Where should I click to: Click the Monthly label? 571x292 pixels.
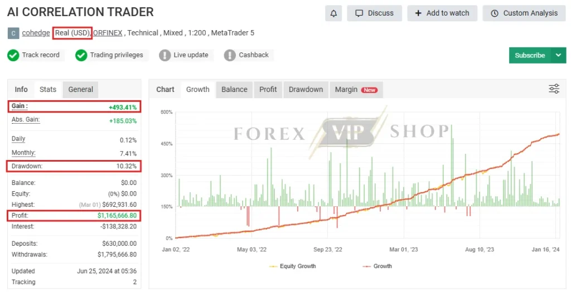(23, 153)
